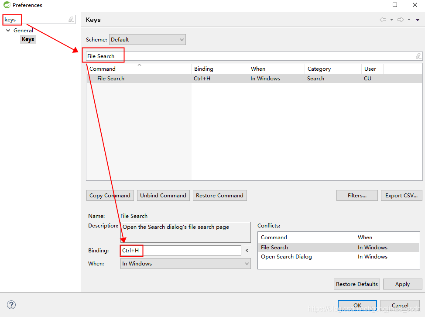Sort by the Binding column header
The width and height of the screenshot is (425, 317).
click(x=219, y=69)
